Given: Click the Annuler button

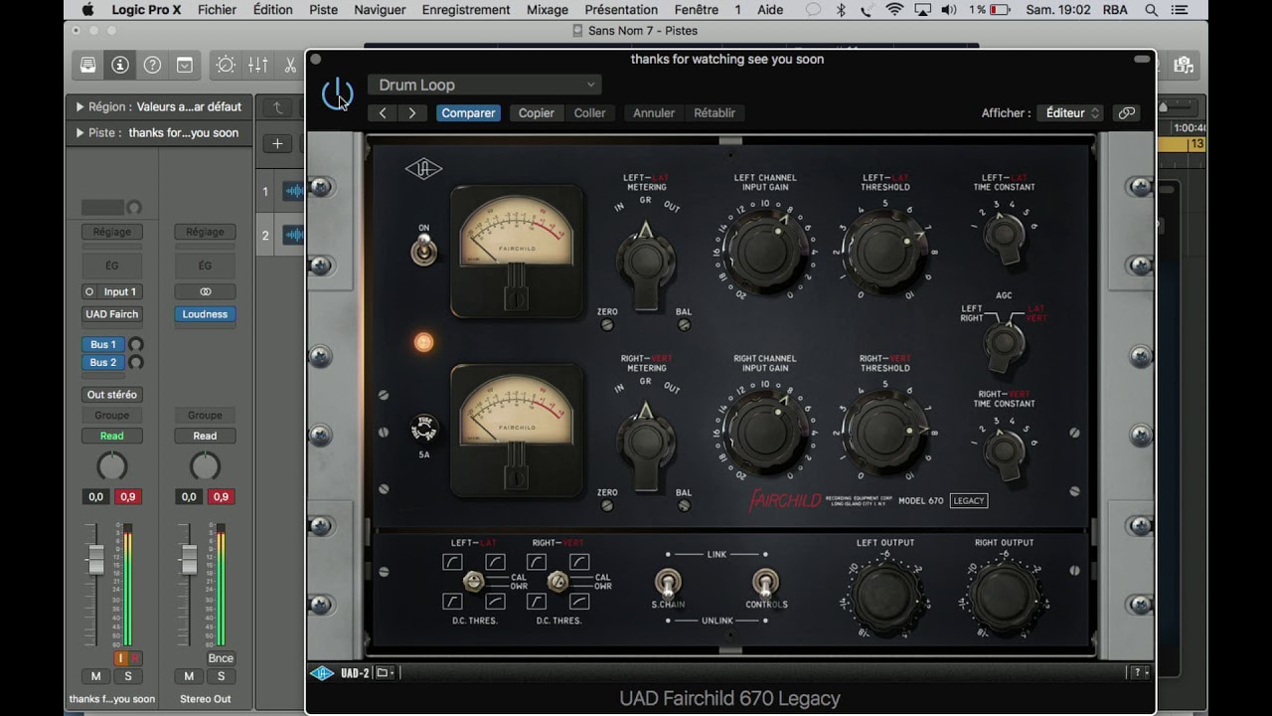Looking at the screenshot, I should click(x=654, y=113).
